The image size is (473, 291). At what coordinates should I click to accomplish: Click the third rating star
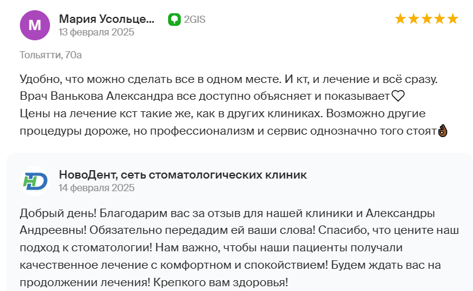[427, 19]
